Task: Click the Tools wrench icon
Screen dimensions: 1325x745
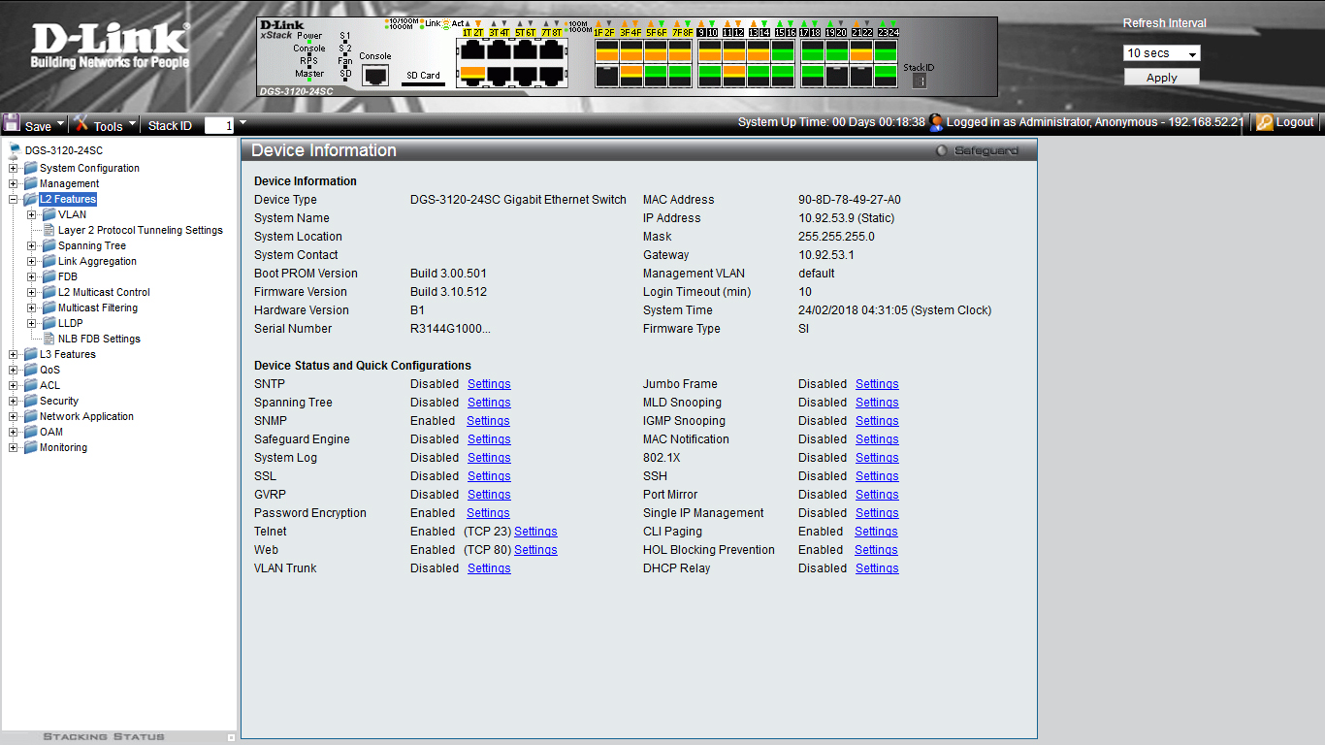Action: click(x=81, y=123)
